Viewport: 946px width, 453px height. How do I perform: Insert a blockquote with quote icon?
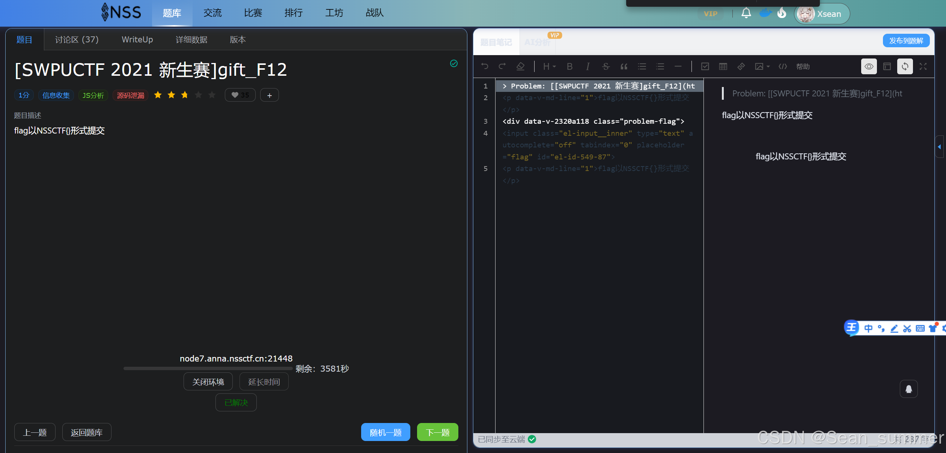[624, 66]
